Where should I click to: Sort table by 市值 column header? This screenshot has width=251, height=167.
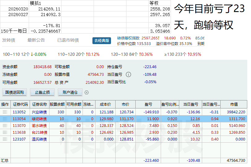coord(234,104)
